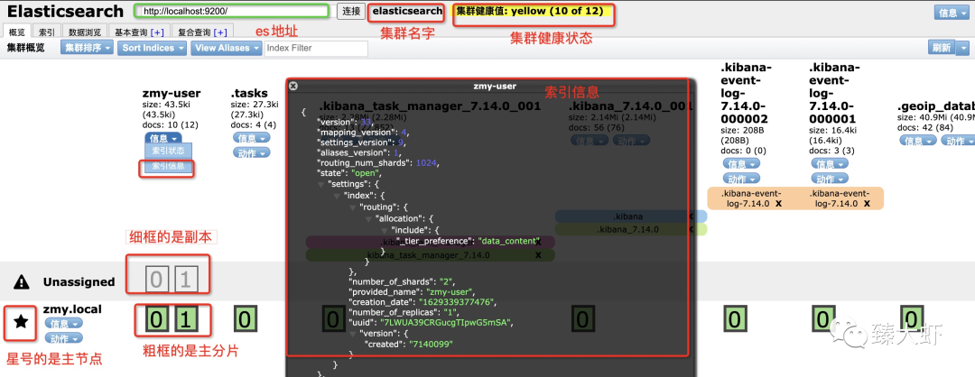Click the [+] link beside 复合查询
The height and width of the screenshot is (377, 975).
pyautogui.click(x=220, y=32)
